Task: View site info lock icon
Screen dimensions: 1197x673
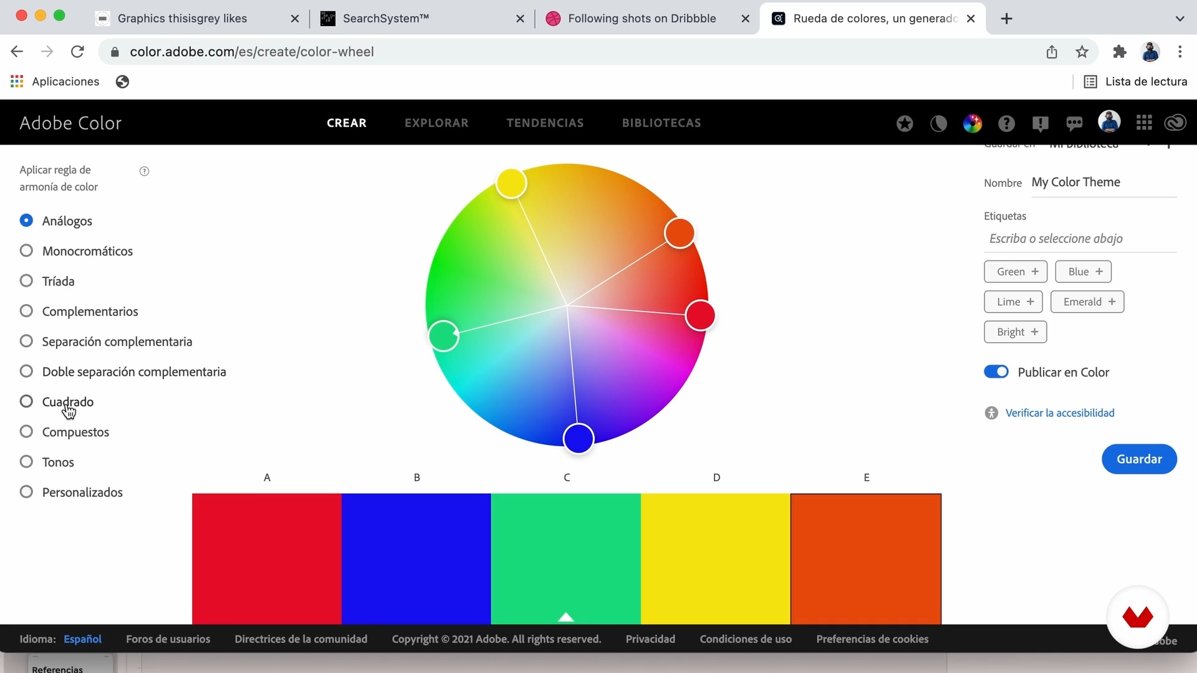Action: click(x=115, y=52)
